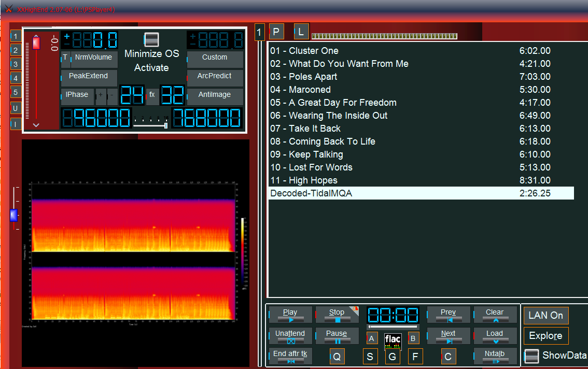The width and height of the screenshot is (588, 369).
Task: Toggle the Custom filter button
Action: pyautogui.click(x=215, y=59)
